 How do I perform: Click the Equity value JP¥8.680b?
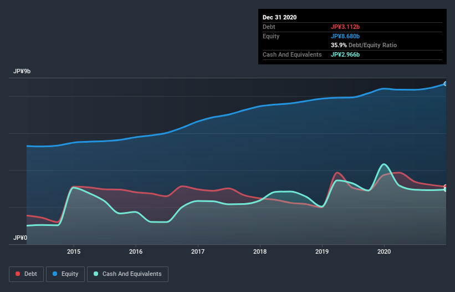345,36
